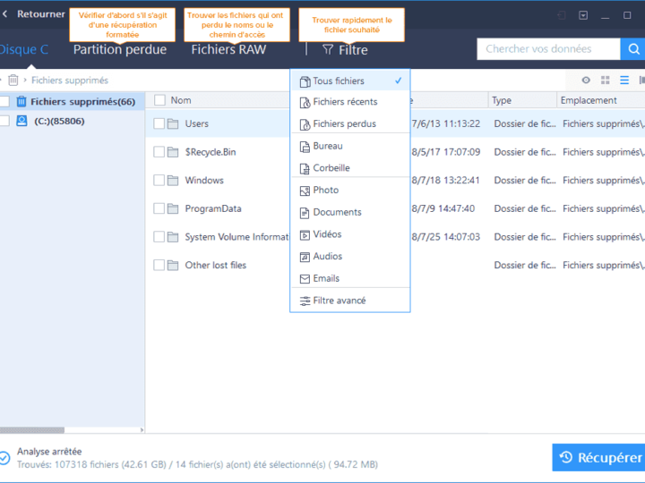Switch to Partition perdue tab
Image resolution: width=645 pixels, height=483 pixels.
click(120, 49)
